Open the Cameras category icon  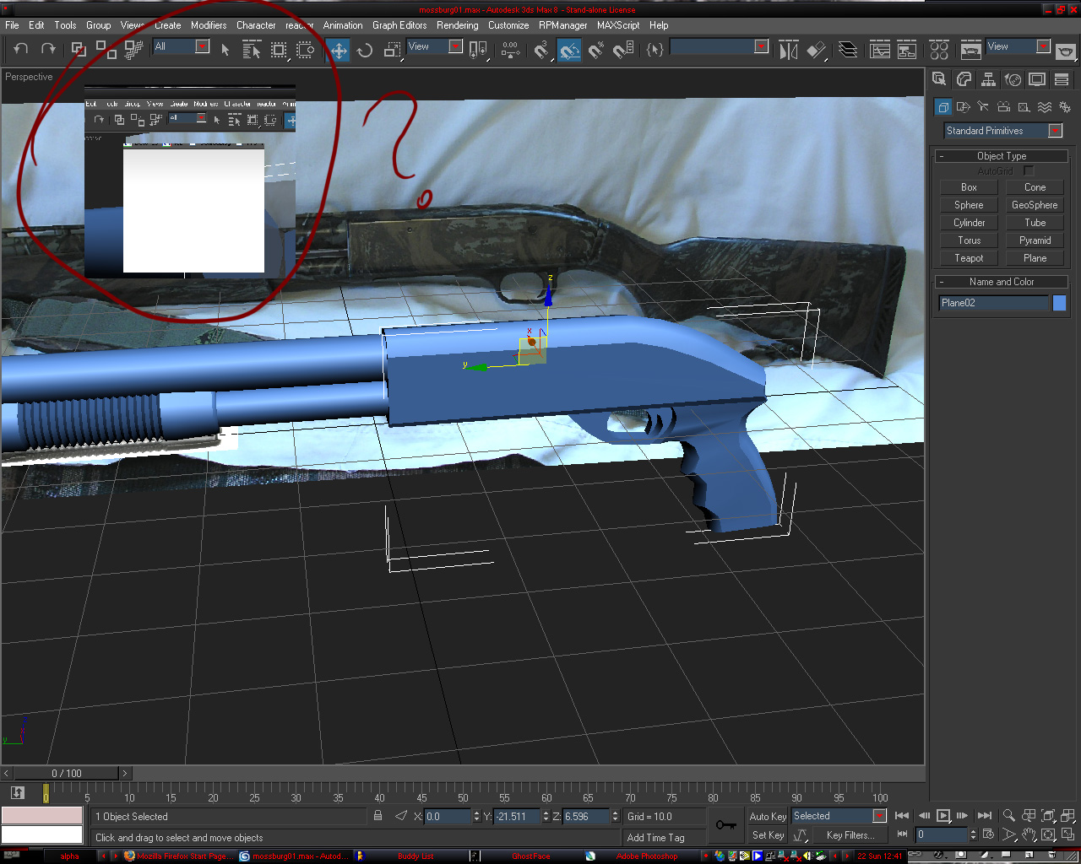(x=1003, y=107)
